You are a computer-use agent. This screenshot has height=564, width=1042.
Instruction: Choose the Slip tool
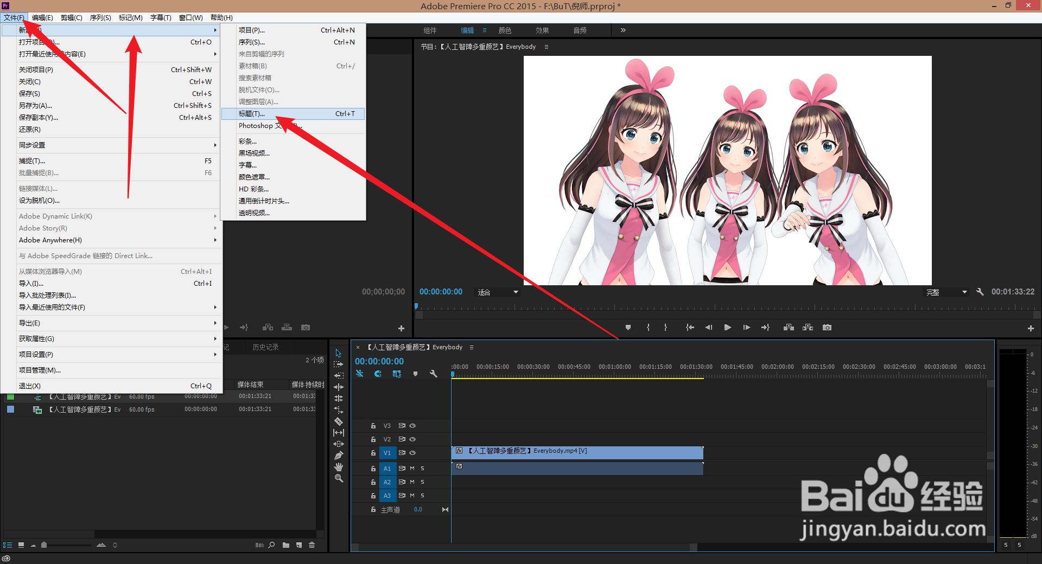coord(339,432)
